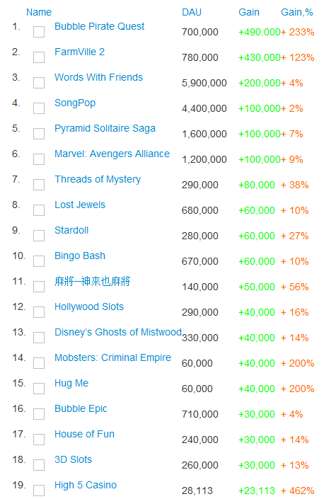Toggle the checkbox for Hug Me
Viewport: 331px width, 499px height.
click(x=39, y=389)
